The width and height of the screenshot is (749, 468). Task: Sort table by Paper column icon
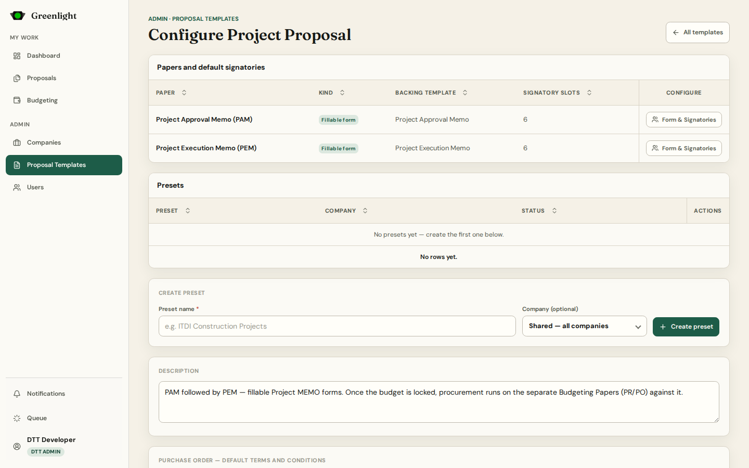184,93
